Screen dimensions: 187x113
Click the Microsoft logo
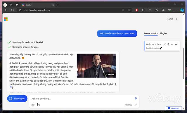(x=6, y=19)
